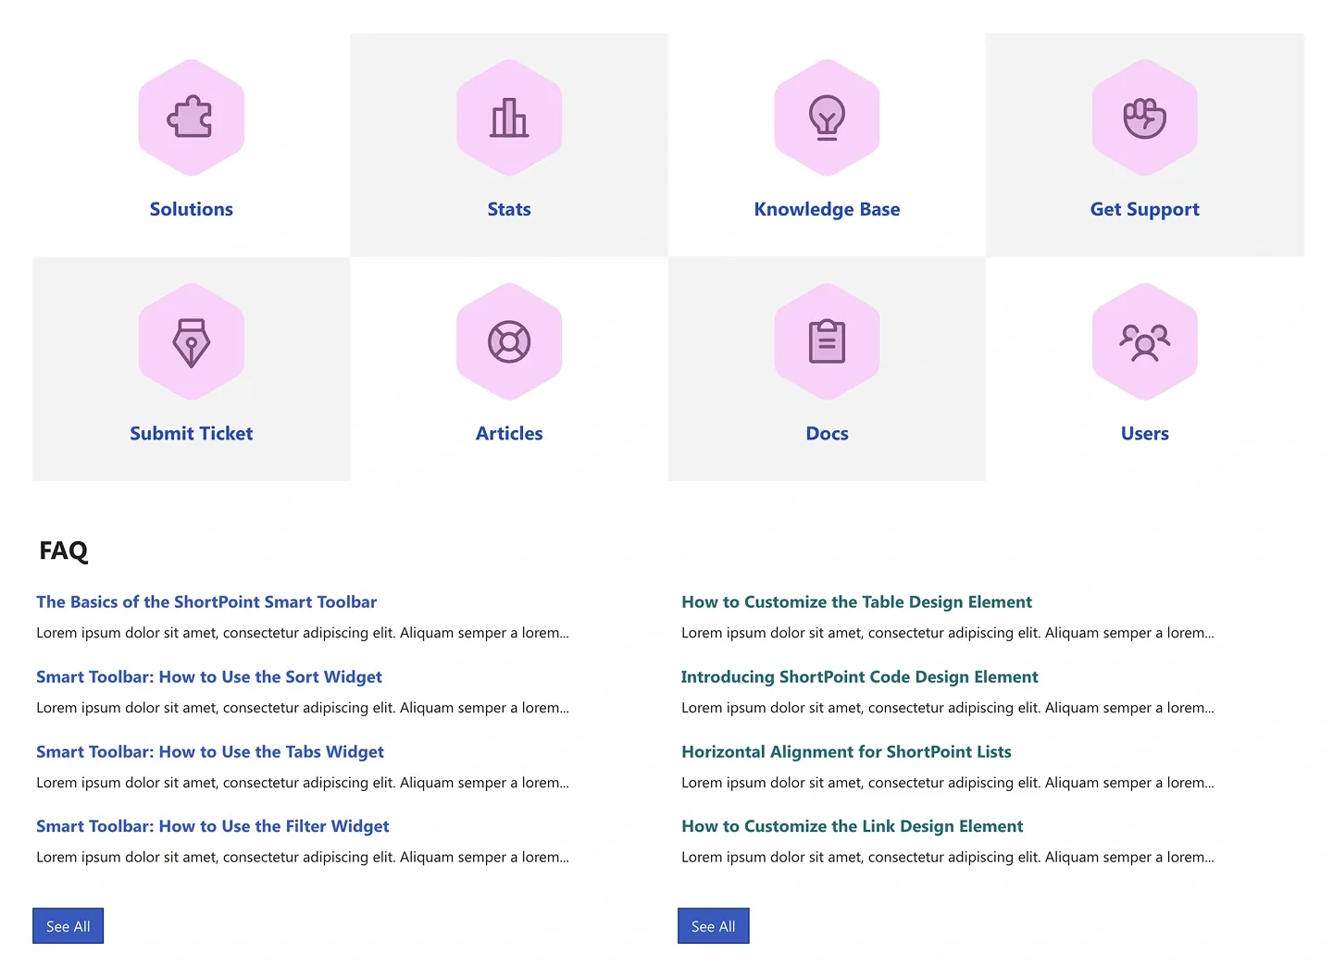Click Lorem ipsum text under Basics of Smart Toolbar

coord(303,633)
